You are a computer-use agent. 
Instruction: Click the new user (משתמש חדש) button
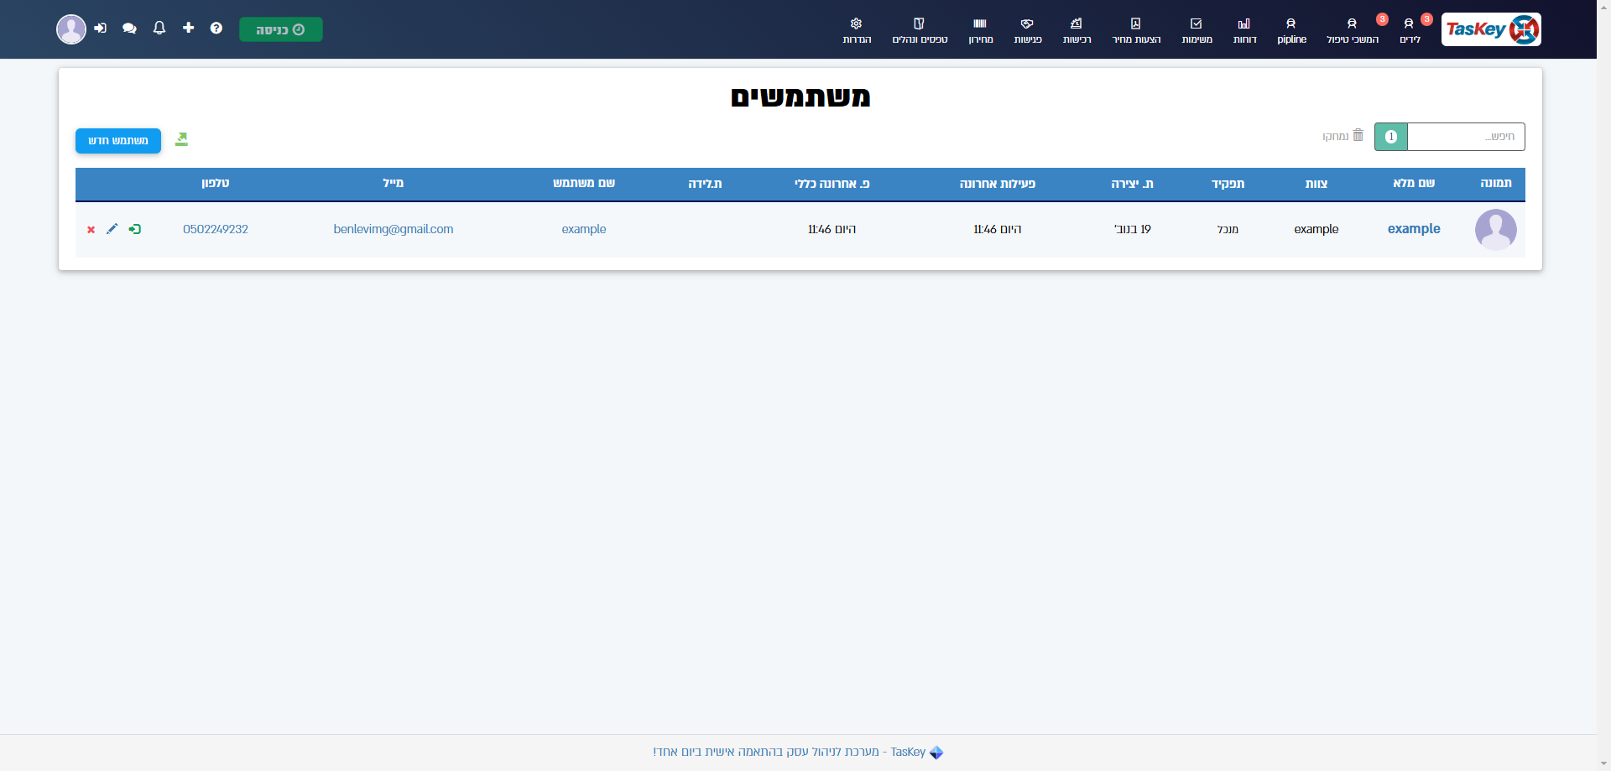click(118, 141)
